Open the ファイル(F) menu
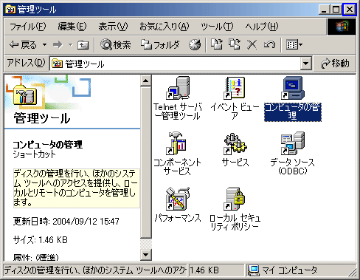360x280 pixels. pyautogui.click(x=27, y=27)
